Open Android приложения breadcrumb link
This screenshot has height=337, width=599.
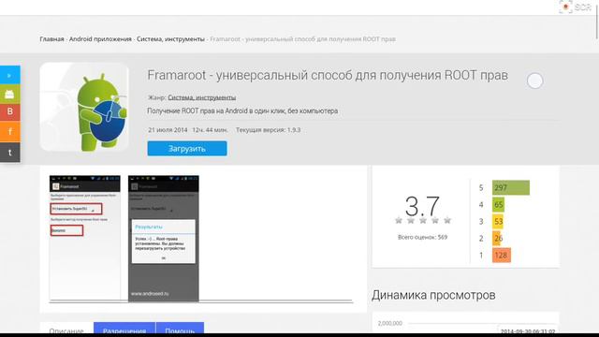point(100,39)
